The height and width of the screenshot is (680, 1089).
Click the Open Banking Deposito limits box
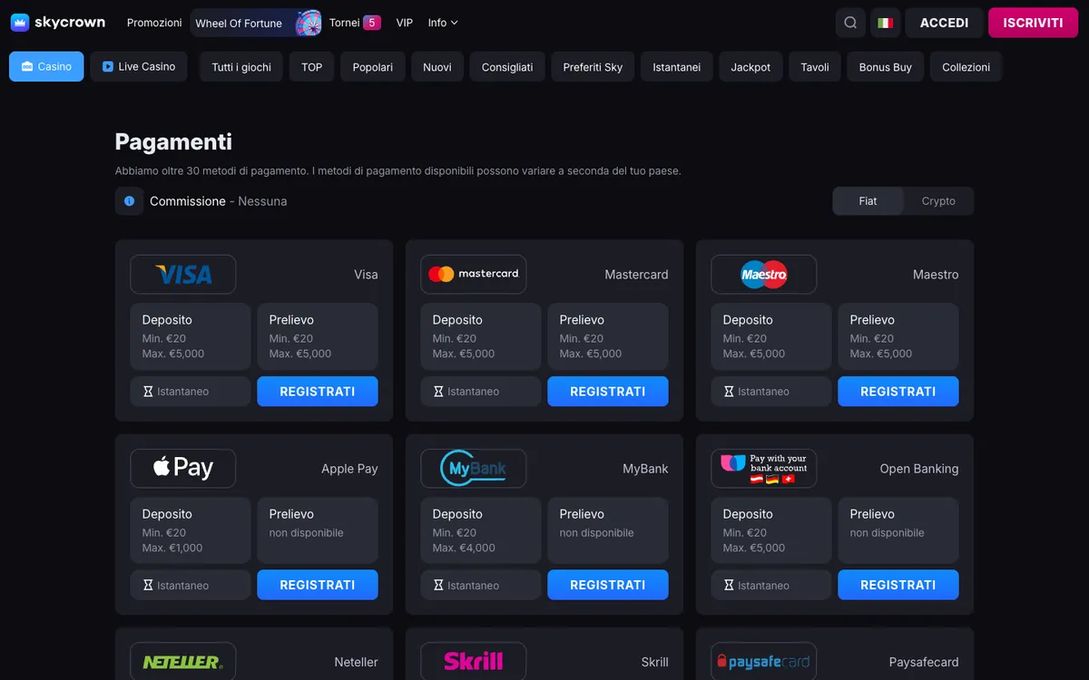771,530
